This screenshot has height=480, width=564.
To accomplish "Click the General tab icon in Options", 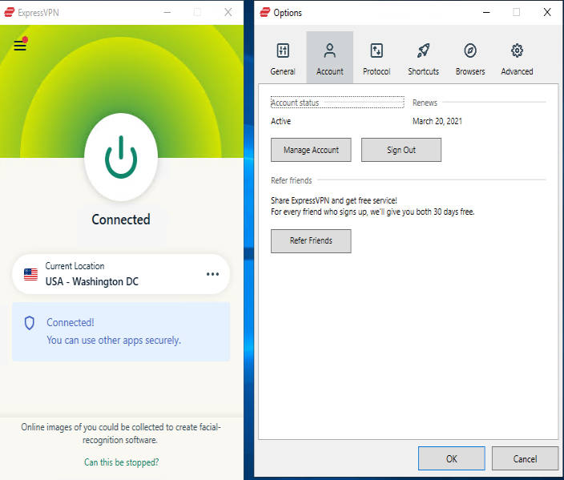I will [x=283, y=50].
